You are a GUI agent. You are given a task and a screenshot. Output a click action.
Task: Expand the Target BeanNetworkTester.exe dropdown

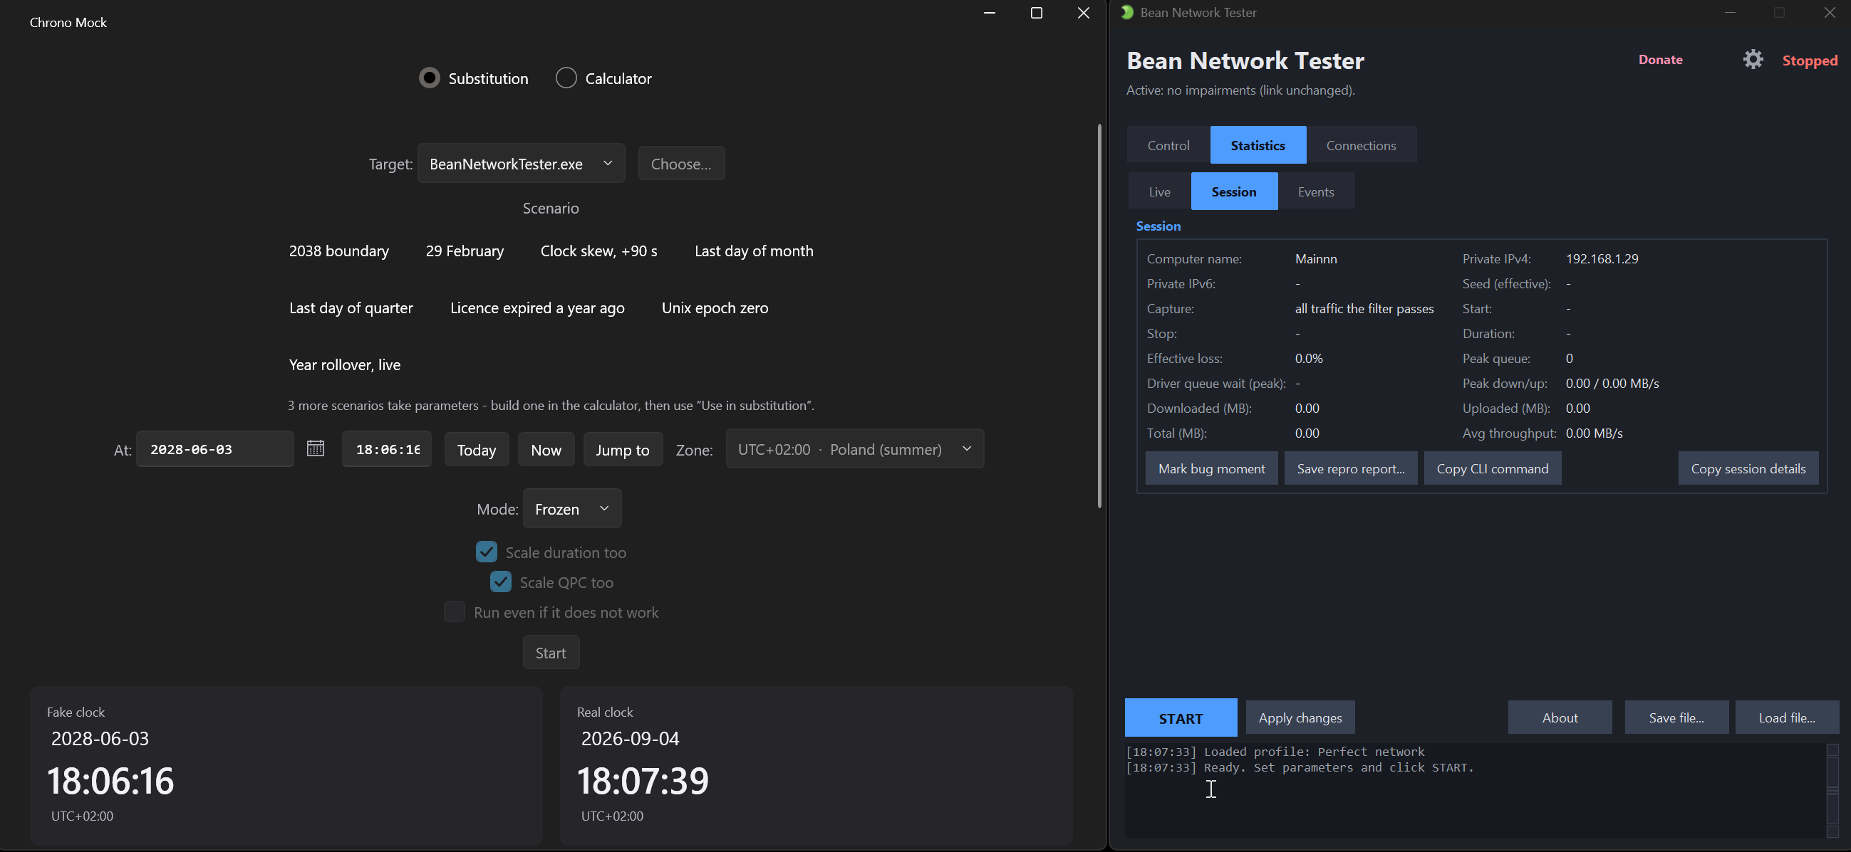521,164
